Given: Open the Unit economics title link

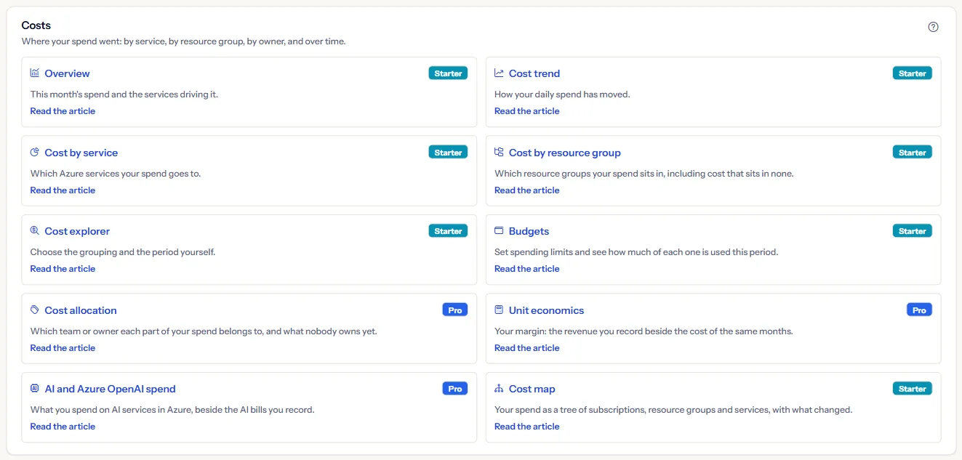Looking at the screenshot, I should click(x=546, y=310).
